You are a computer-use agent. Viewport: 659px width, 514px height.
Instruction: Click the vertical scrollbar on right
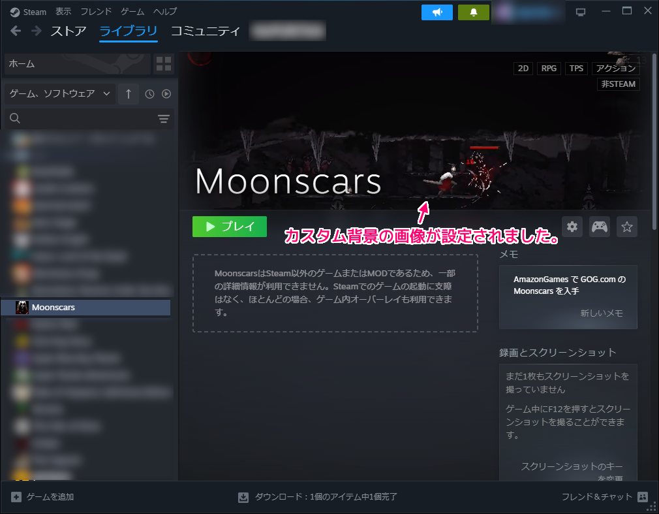(x=654, y=142)
